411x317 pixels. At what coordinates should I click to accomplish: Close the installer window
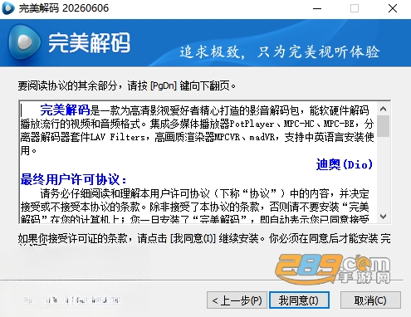click(393, 8)
